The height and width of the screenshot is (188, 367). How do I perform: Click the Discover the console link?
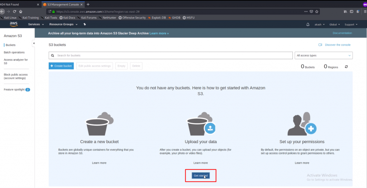[x=338, y=45]
